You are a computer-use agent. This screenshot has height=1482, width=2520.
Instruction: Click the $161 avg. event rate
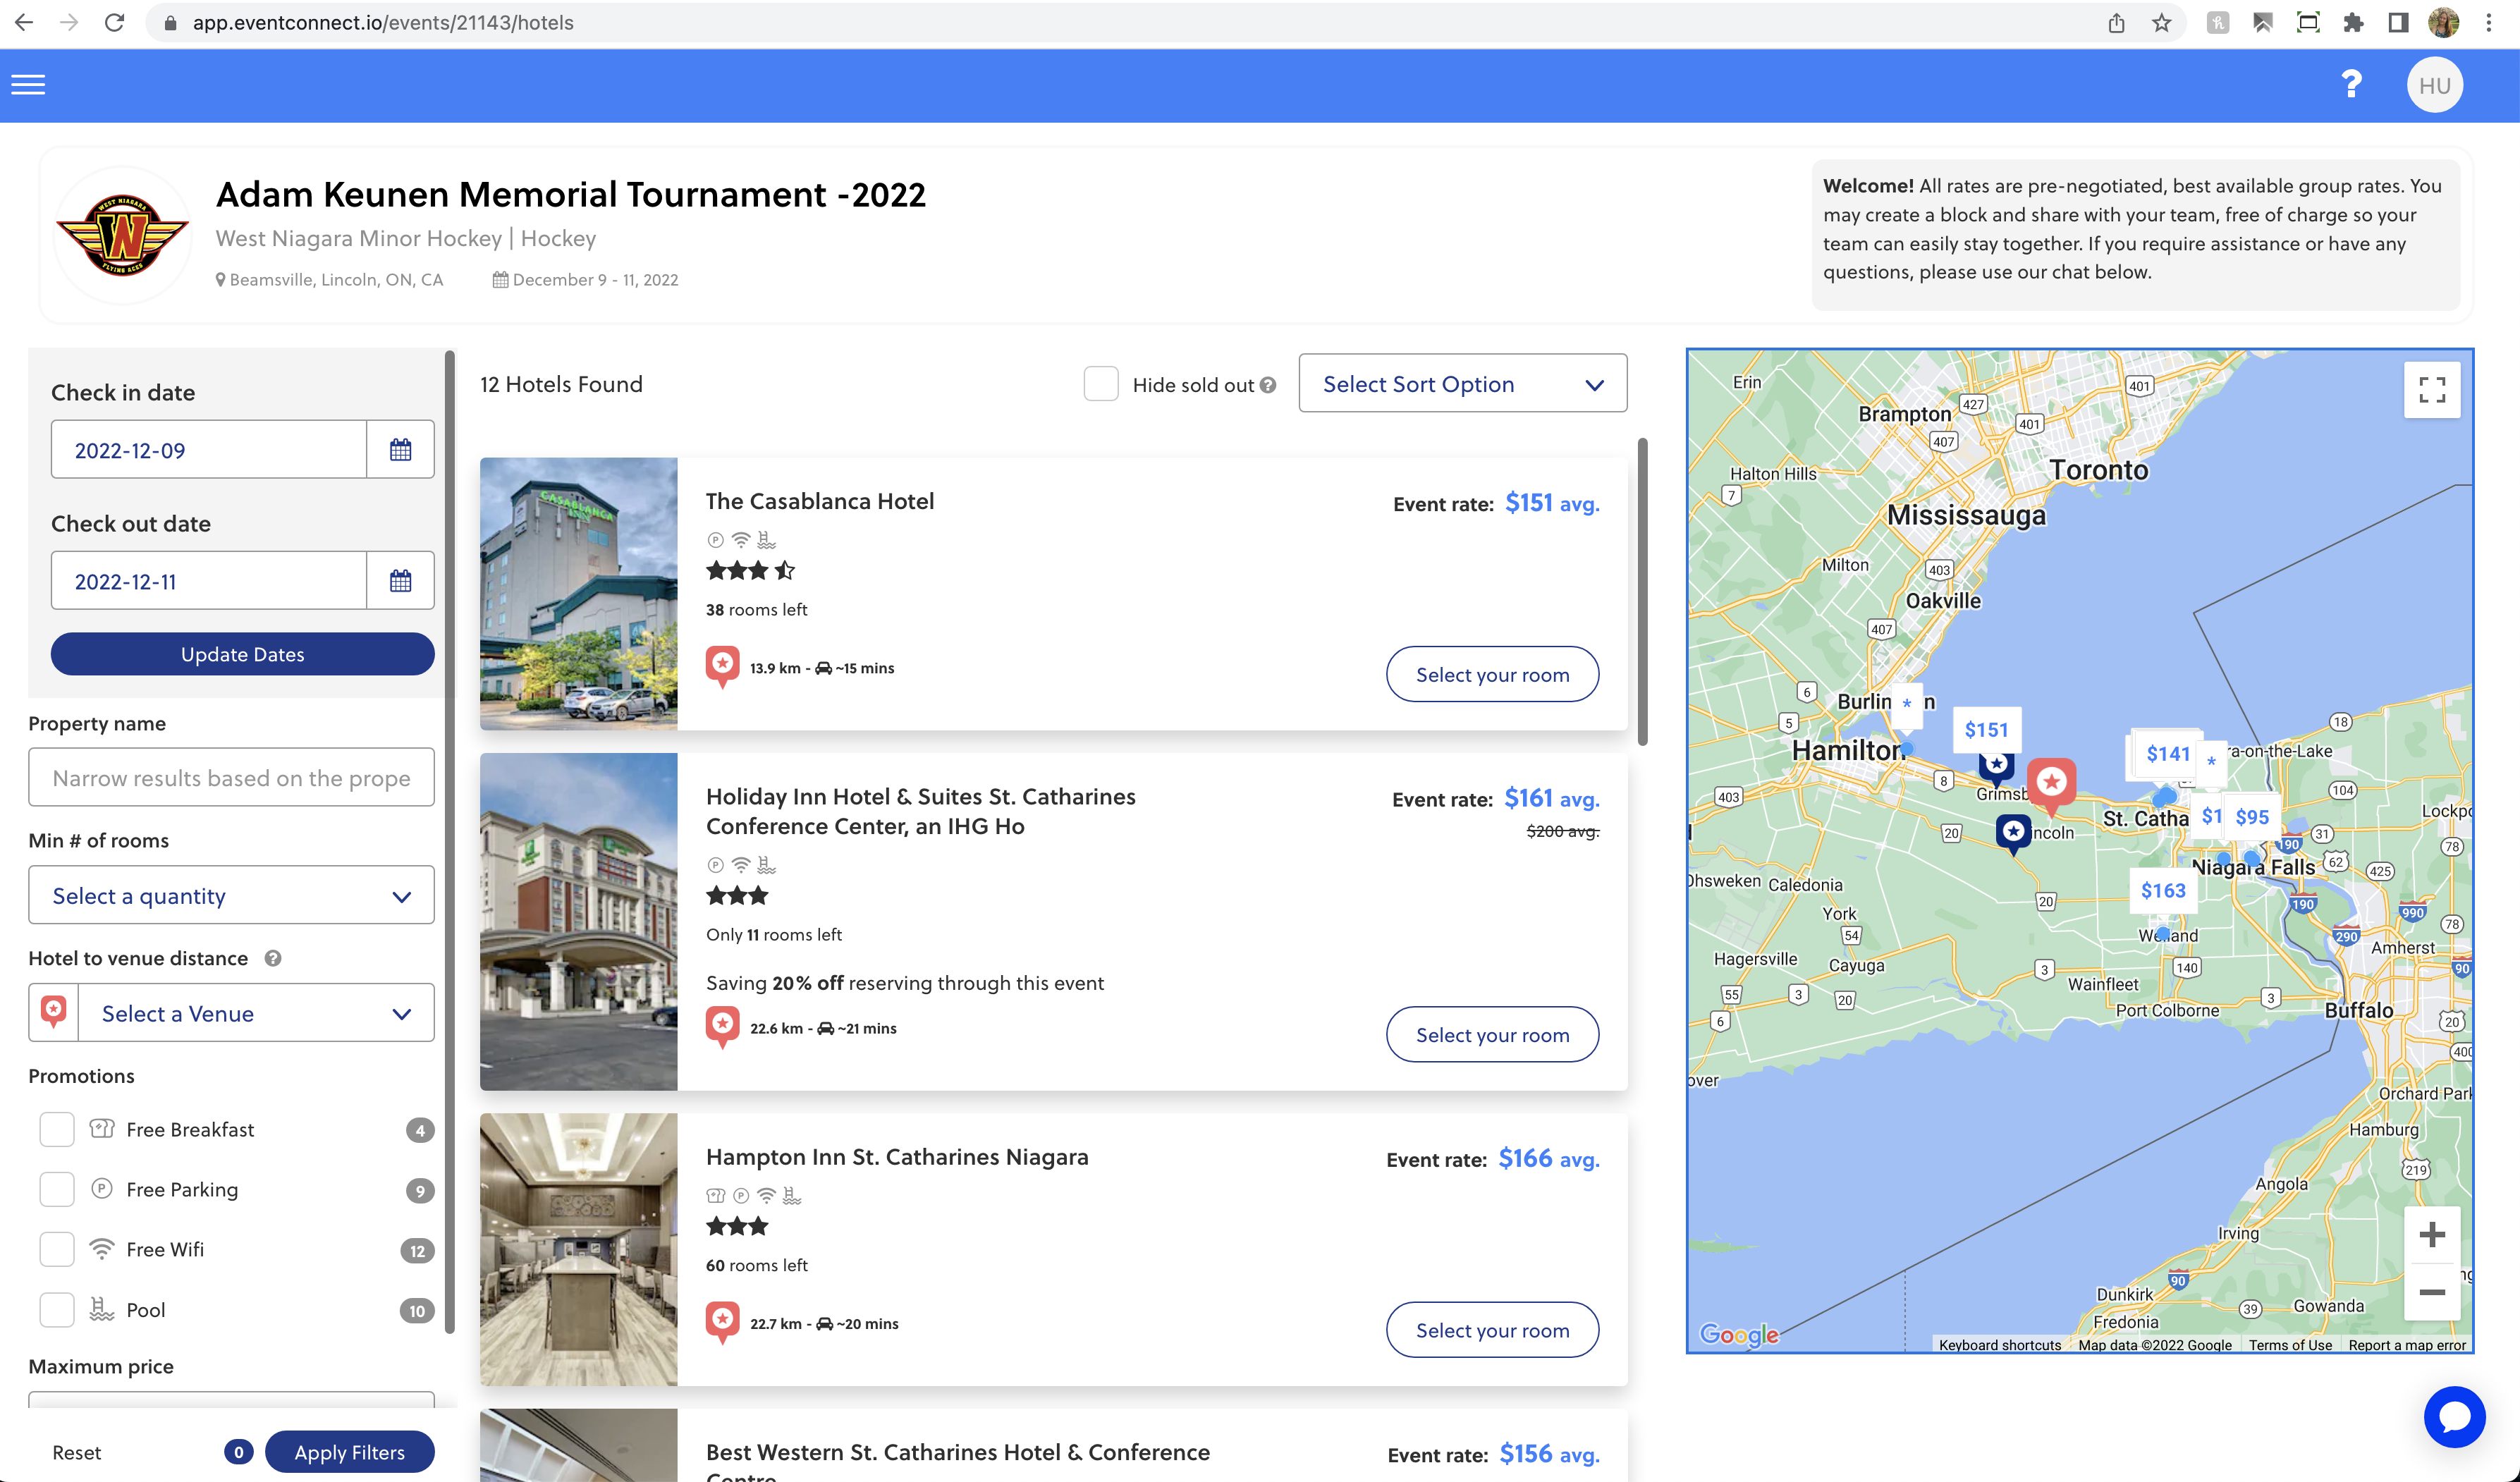(x=1551, y=798)
